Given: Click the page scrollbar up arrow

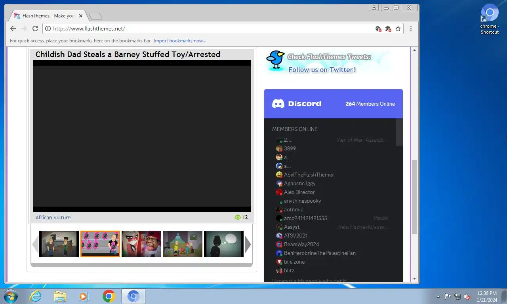Looking at the screenshot, I should [x=415, y=50].
